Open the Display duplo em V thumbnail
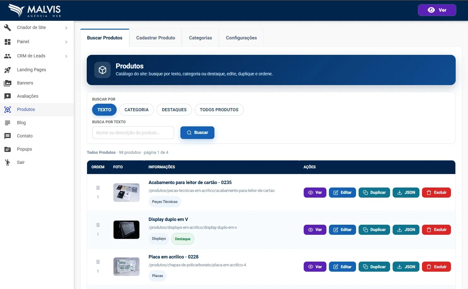 126,230
